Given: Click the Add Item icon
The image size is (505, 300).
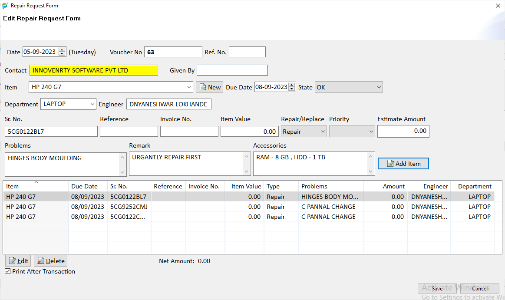Looking at the screenshot, I should pos(391,163).
